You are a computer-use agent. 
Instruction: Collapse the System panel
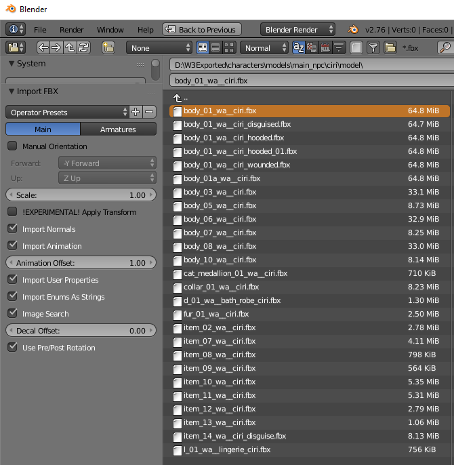click(x=12, y=64)
